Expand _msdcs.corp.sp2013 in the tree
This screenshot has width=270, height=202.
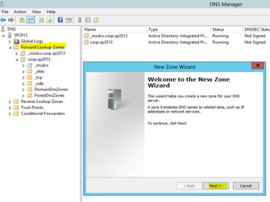[17, 54]
